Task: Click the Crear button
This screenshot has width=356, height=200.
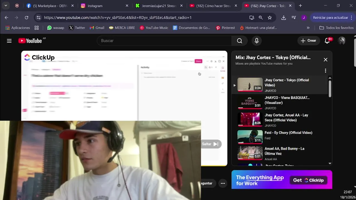Action: click(x=308, y=41)
